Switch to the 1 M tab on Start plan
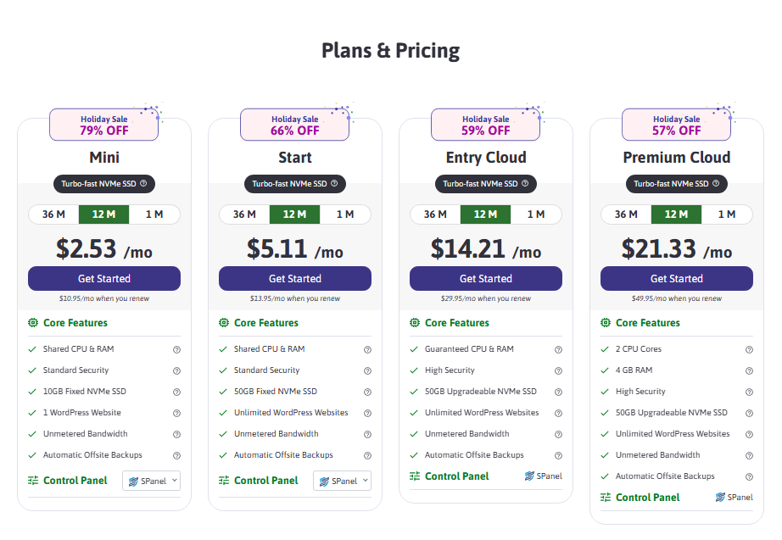Screen dimensions: 782x540 (346, 214)
